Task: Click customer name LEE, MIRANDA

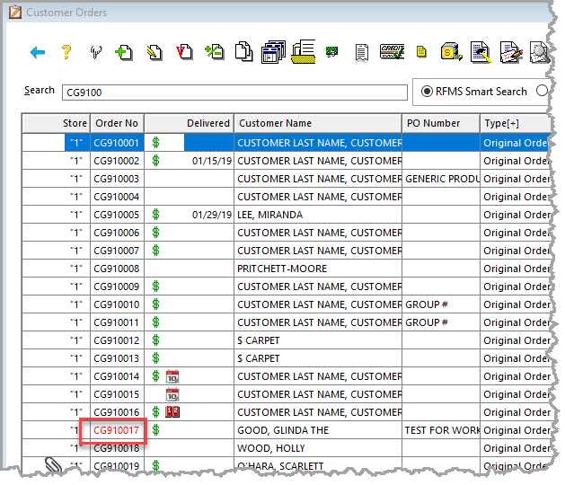Action: [x=269, y=215]
